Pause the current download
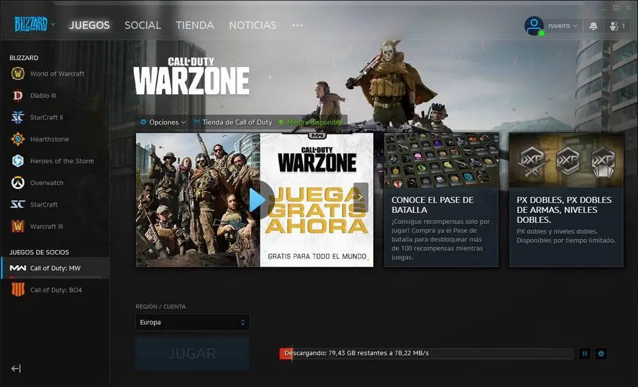This screenshot has width=638, height=387. click(584, 354)
